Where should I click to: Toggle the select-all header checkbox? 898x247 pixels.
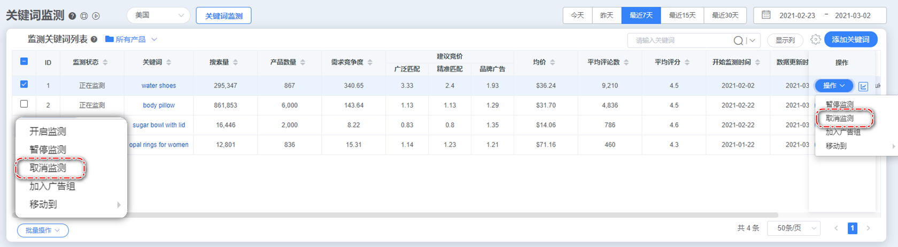pos(24,61)
